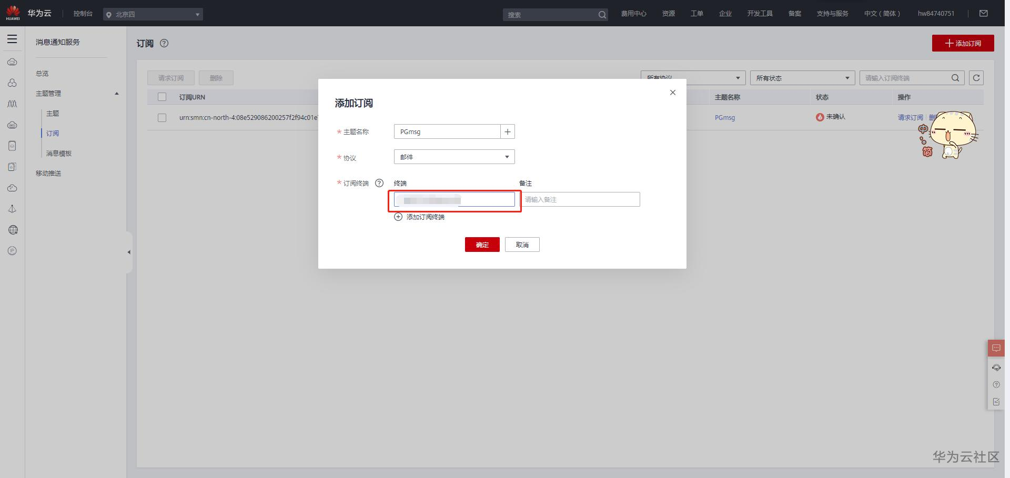Open the 协议 dropdown showing 邮件
Image resolution: width=1010 pixels, height=478 pixels.
point(454,157)
